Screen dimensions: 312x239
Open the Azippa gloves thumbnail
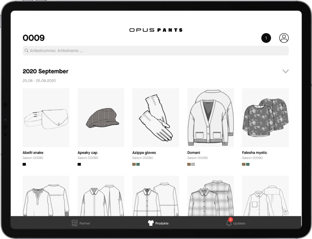click(156, 117)
